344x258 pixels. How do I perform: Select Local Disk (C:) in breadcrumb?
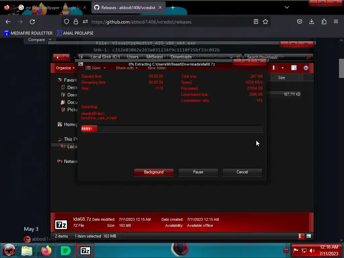point(105,57)
